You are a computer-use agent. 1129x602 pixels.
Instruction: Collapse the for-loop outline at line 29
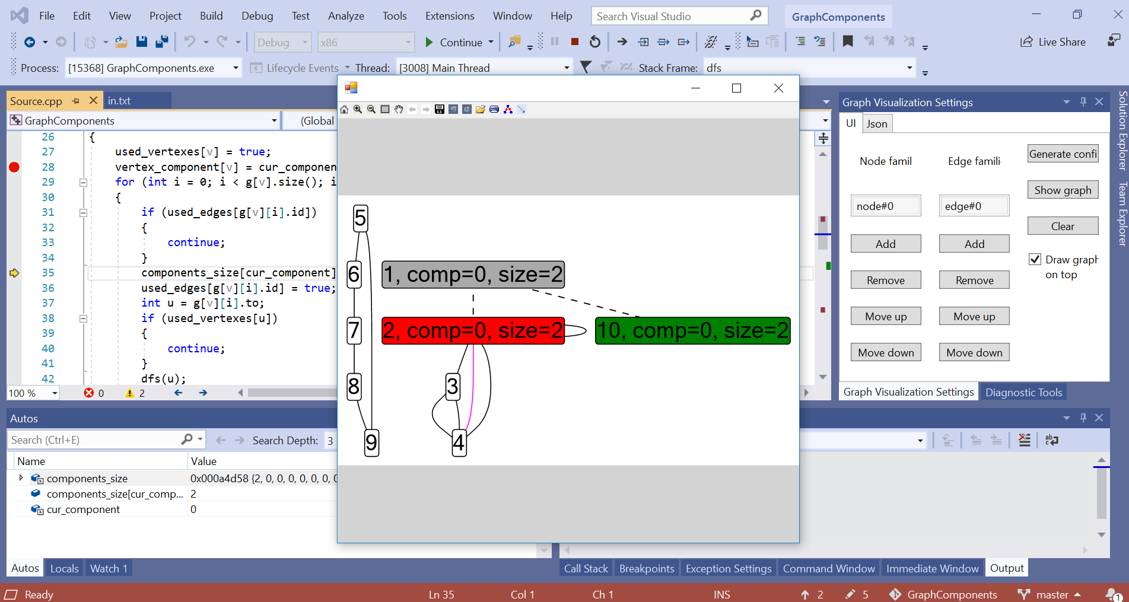83,183
